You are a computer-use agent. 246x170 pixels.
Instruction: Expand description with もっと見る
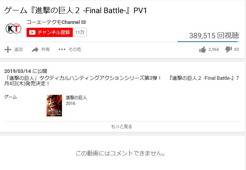[122, 126]
